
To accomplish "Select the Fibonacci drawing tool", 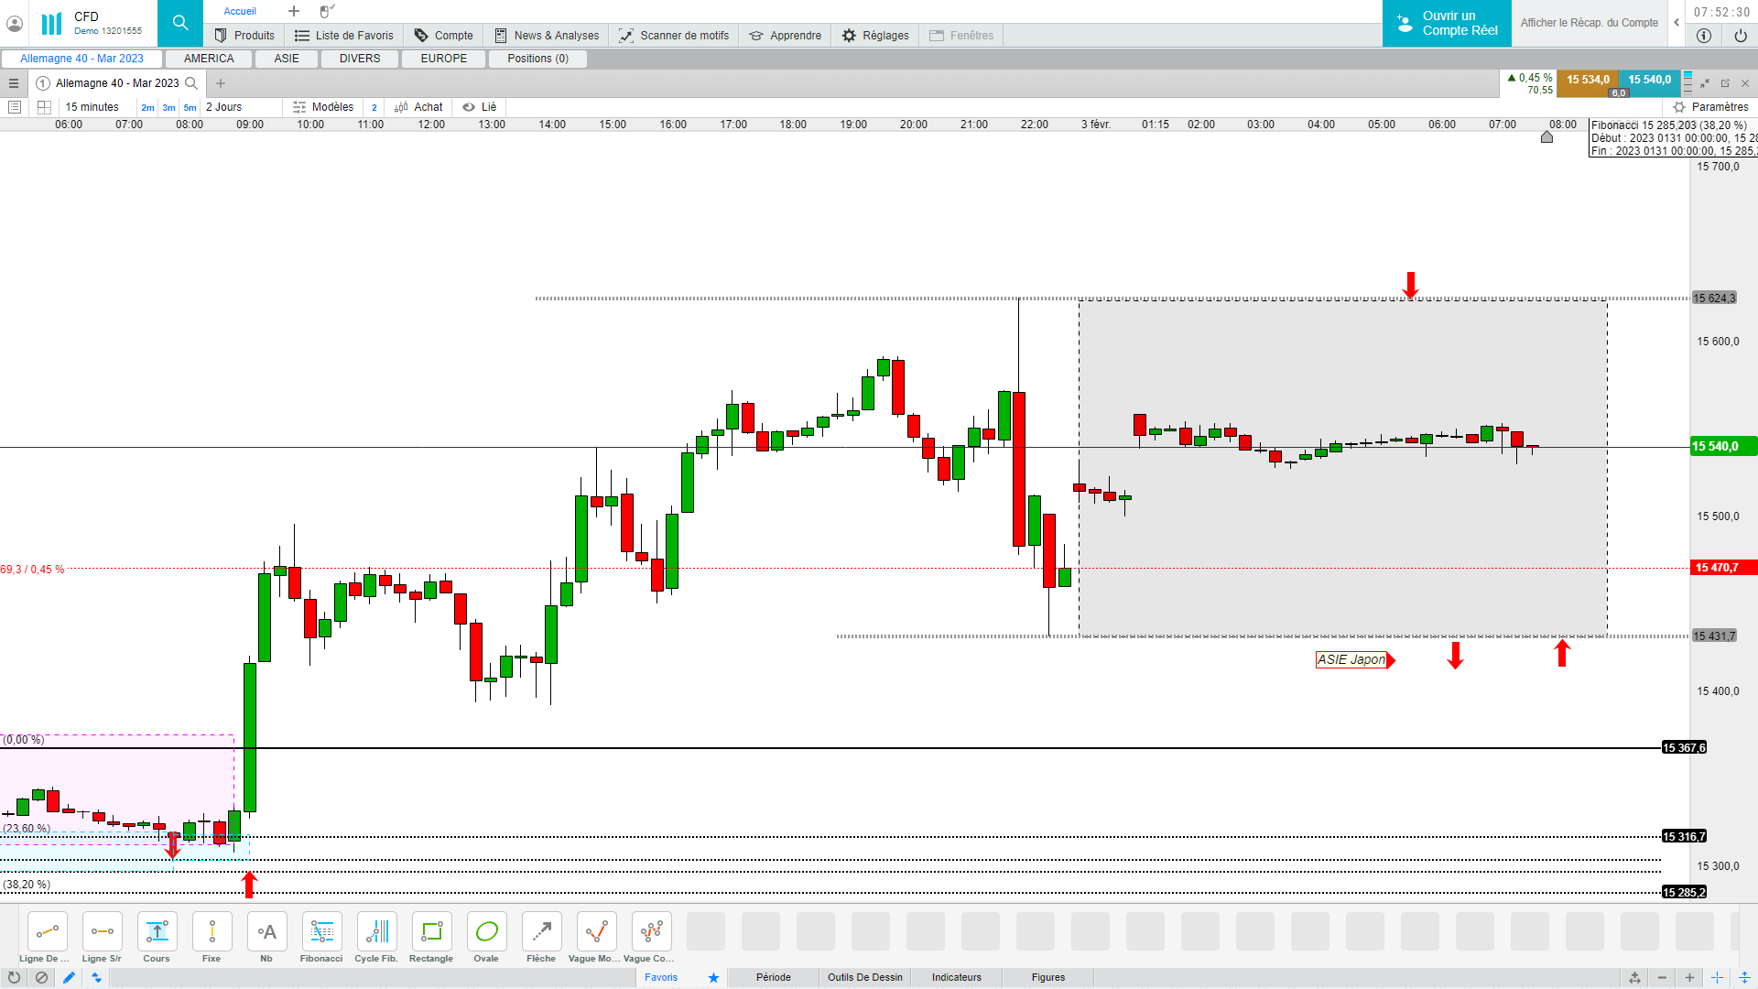I will point(321,932).
